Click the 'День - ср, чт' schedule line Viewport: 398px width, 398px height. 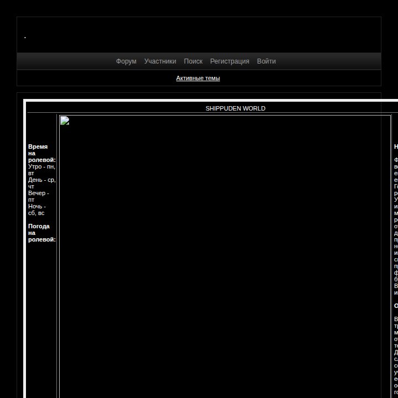click(x=42, y=183)
